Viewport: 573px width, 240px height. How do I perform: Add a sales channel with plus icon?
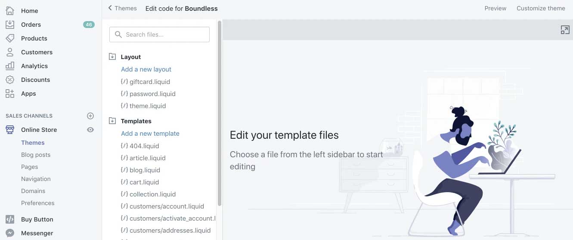click(x=90, y=116)
